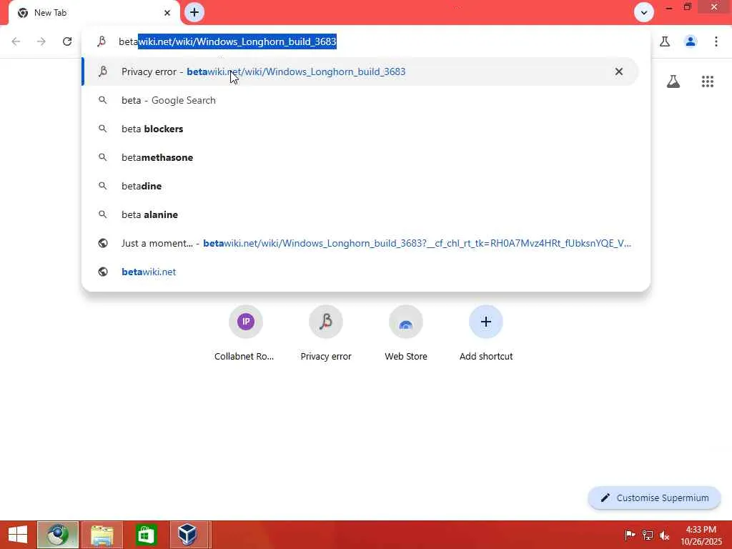The image size is (732, 549).
Task: Go forward with the forward arrow
Action: (41, 41)
